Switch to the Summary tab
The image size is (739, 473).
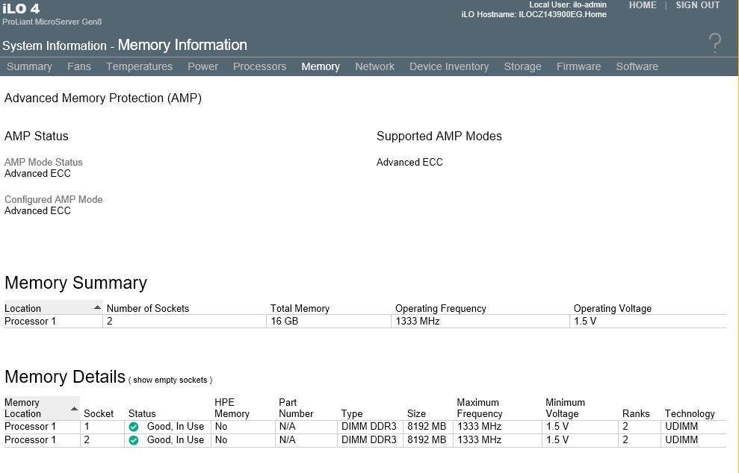click(x=29, y=66)
